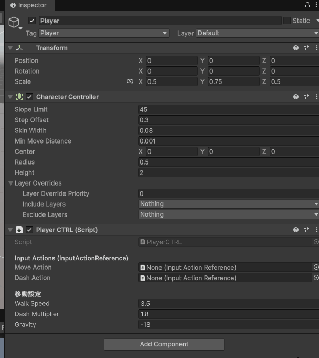The width and height of the screenshot is (319, 358).
Task: Click the Add Component button
Action: click(x=164, y=344)
